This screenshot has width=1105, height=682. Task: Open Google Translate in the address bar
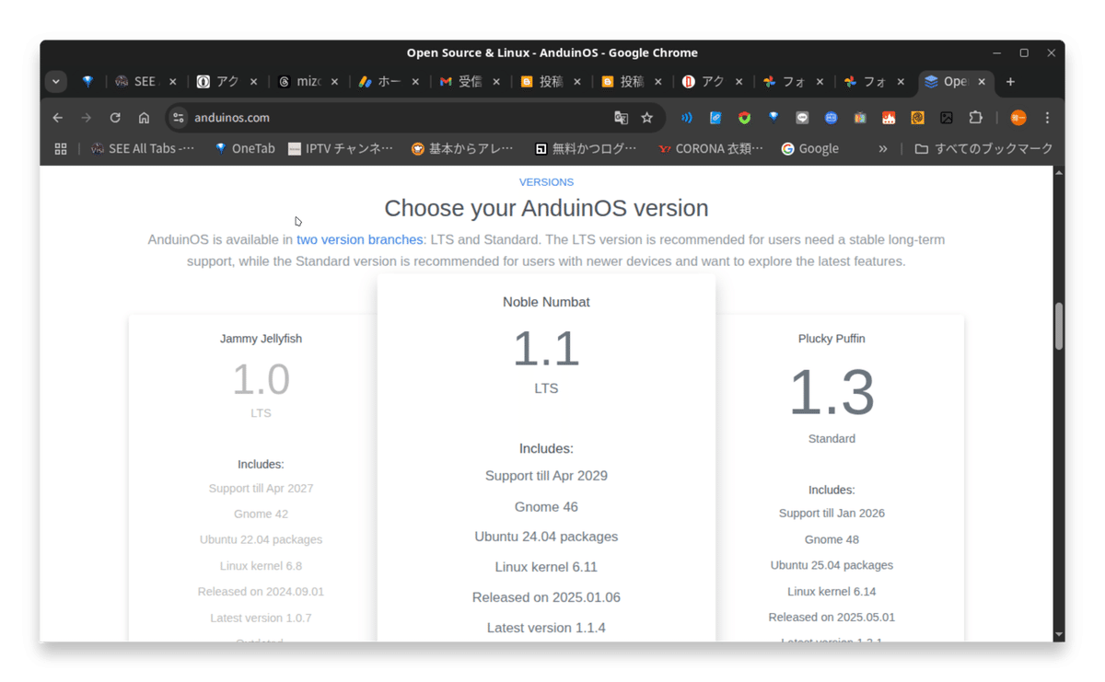click(622, 118)
